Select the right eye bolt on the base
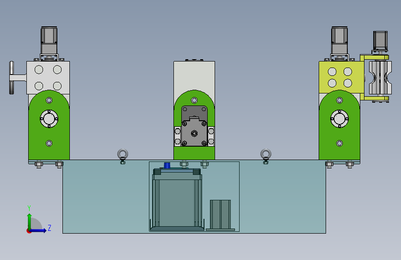The height and width of the screenshot is (260, 401). coord(265,156)
